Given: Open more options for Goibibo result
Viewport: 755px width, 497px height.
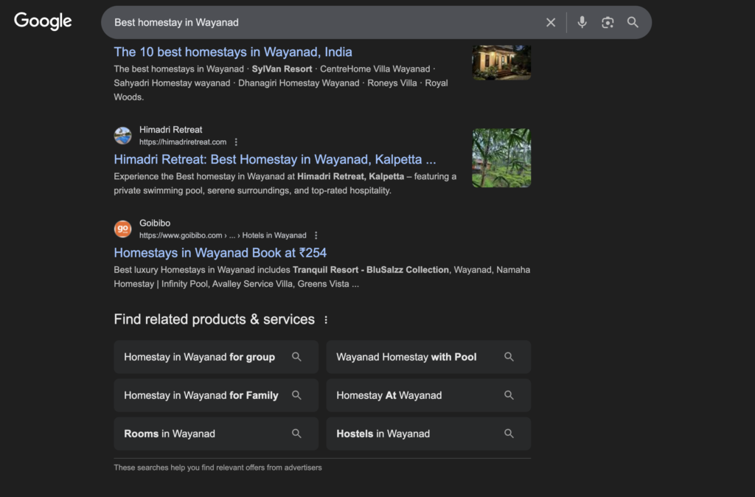Looking at the screenshot, I should click(x=316, y=235).
